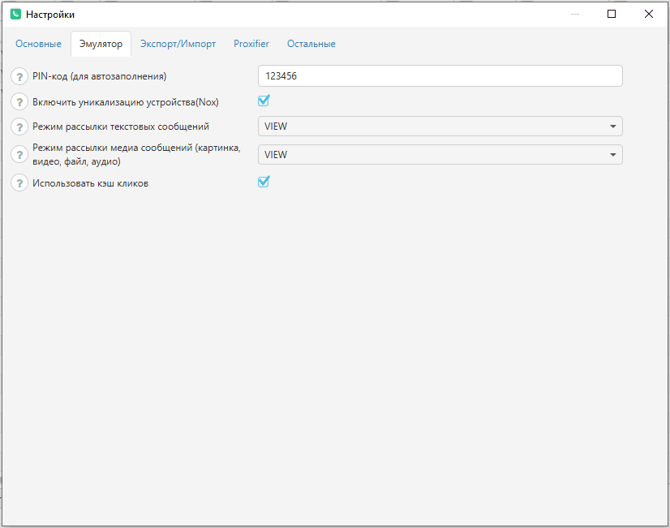Close the Настройки window

pyautogui.click(x=649, y=14)
